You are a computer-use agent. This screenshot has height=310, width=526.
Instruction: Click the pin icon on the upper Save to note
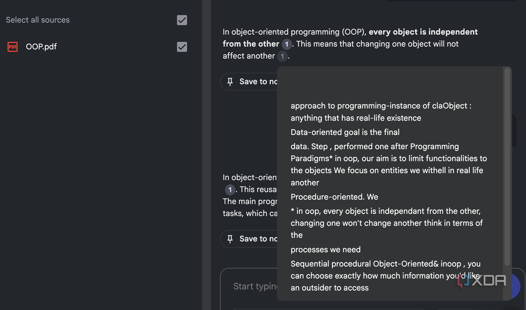pyautogui.click(x=230, y=81)
